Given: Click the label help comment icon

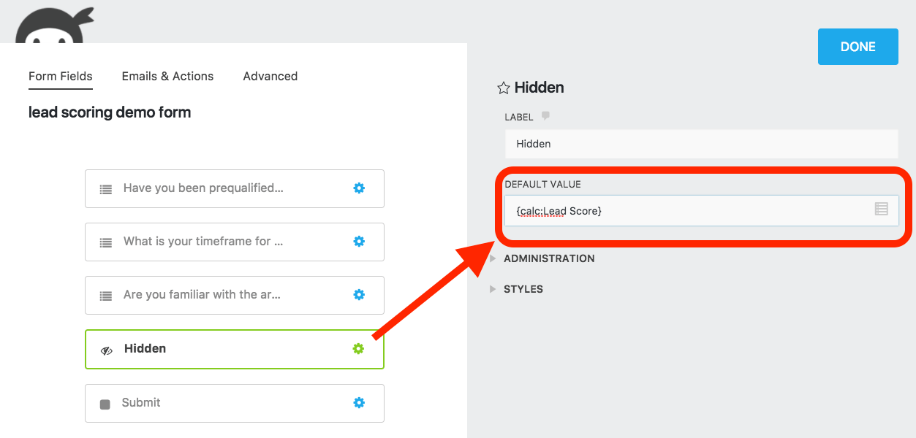Looking at the screenshot, I should click(x=545, y=116).
